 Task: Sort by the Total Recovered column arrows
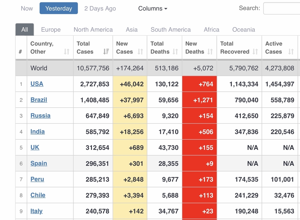pos(255,52)
